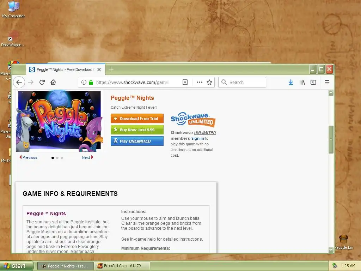Click the page scrollbar up arrow
The image size is (361, 271).
pos(331,93)
